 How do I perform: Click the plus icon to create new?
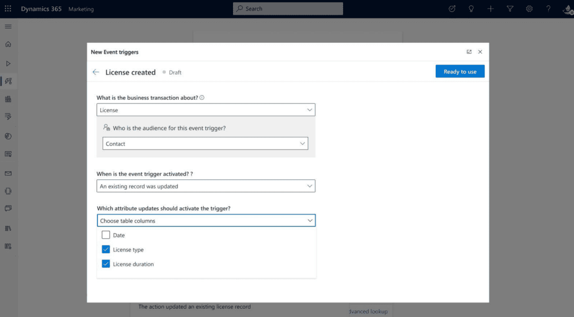click(490, 8)
